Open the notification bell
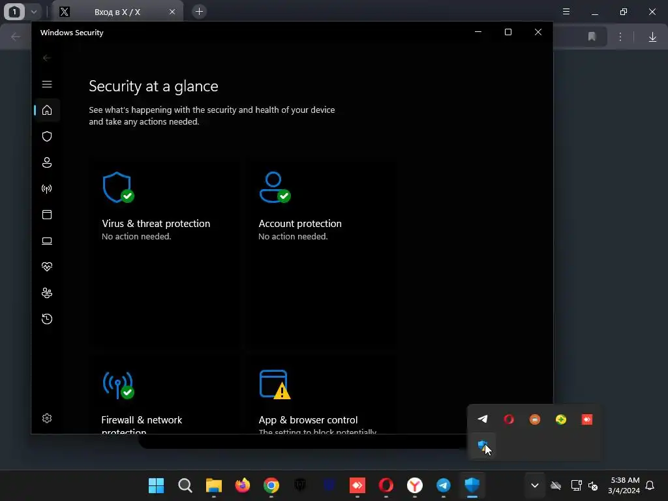The height and width of the screenshot is (501, 668). pos(650,485)
